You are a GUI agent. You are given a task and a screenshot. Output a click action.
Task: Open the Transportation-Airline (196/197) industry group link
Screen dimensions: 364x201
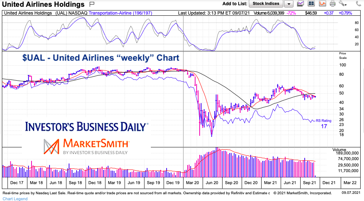tap(120, 13)
